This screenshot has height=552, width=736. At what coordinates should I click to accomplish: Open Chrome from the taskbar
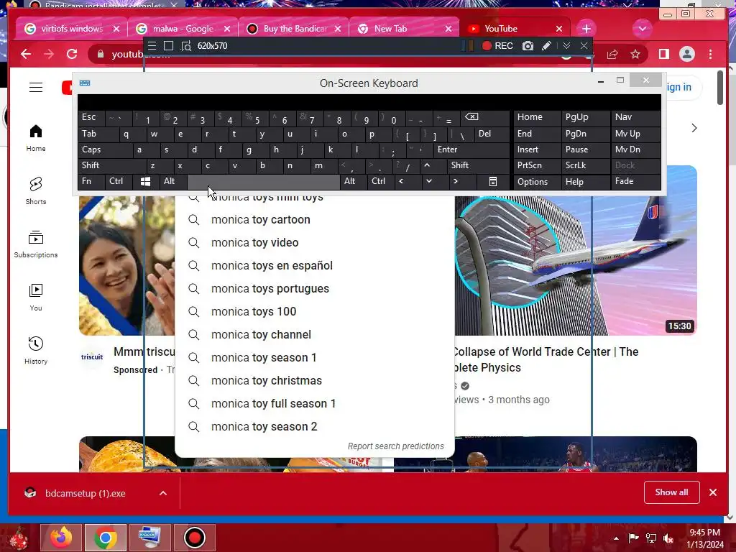click(x=105, y=538)
